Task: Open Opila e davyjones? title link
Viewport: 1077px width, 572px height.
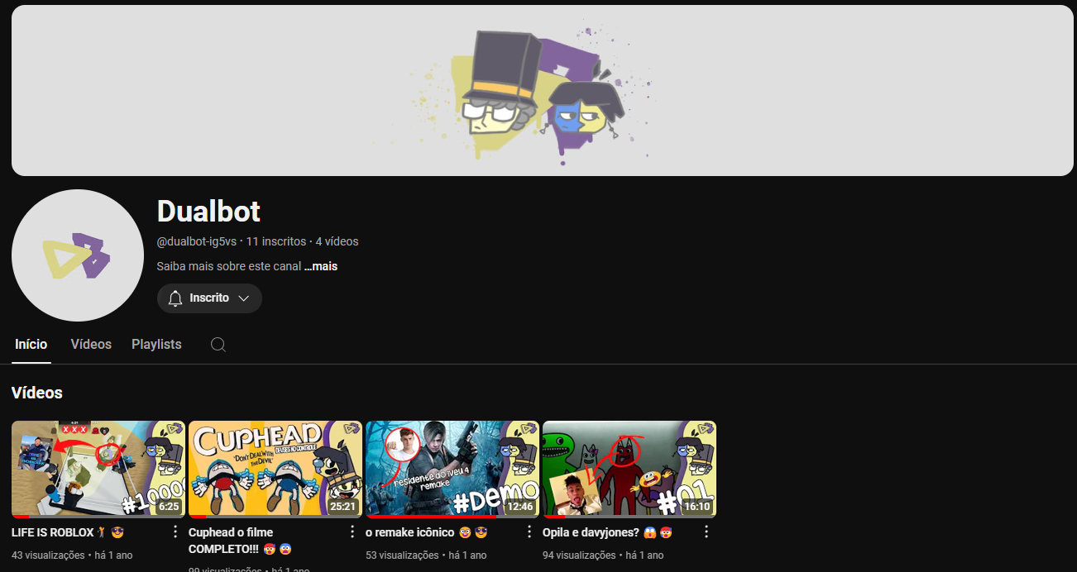Action: pyautogui.click(x=606, y=532)
